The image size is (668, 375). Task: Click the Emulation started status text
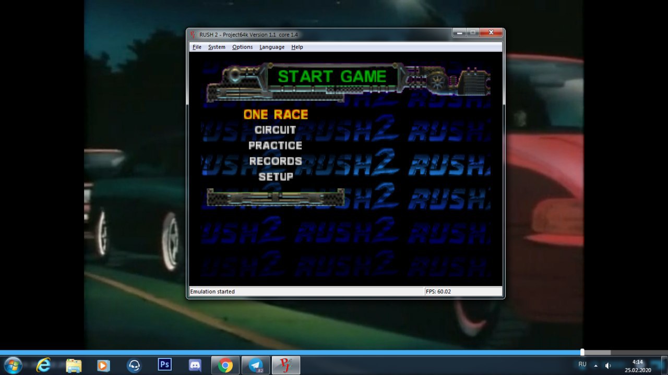point(212,292)
